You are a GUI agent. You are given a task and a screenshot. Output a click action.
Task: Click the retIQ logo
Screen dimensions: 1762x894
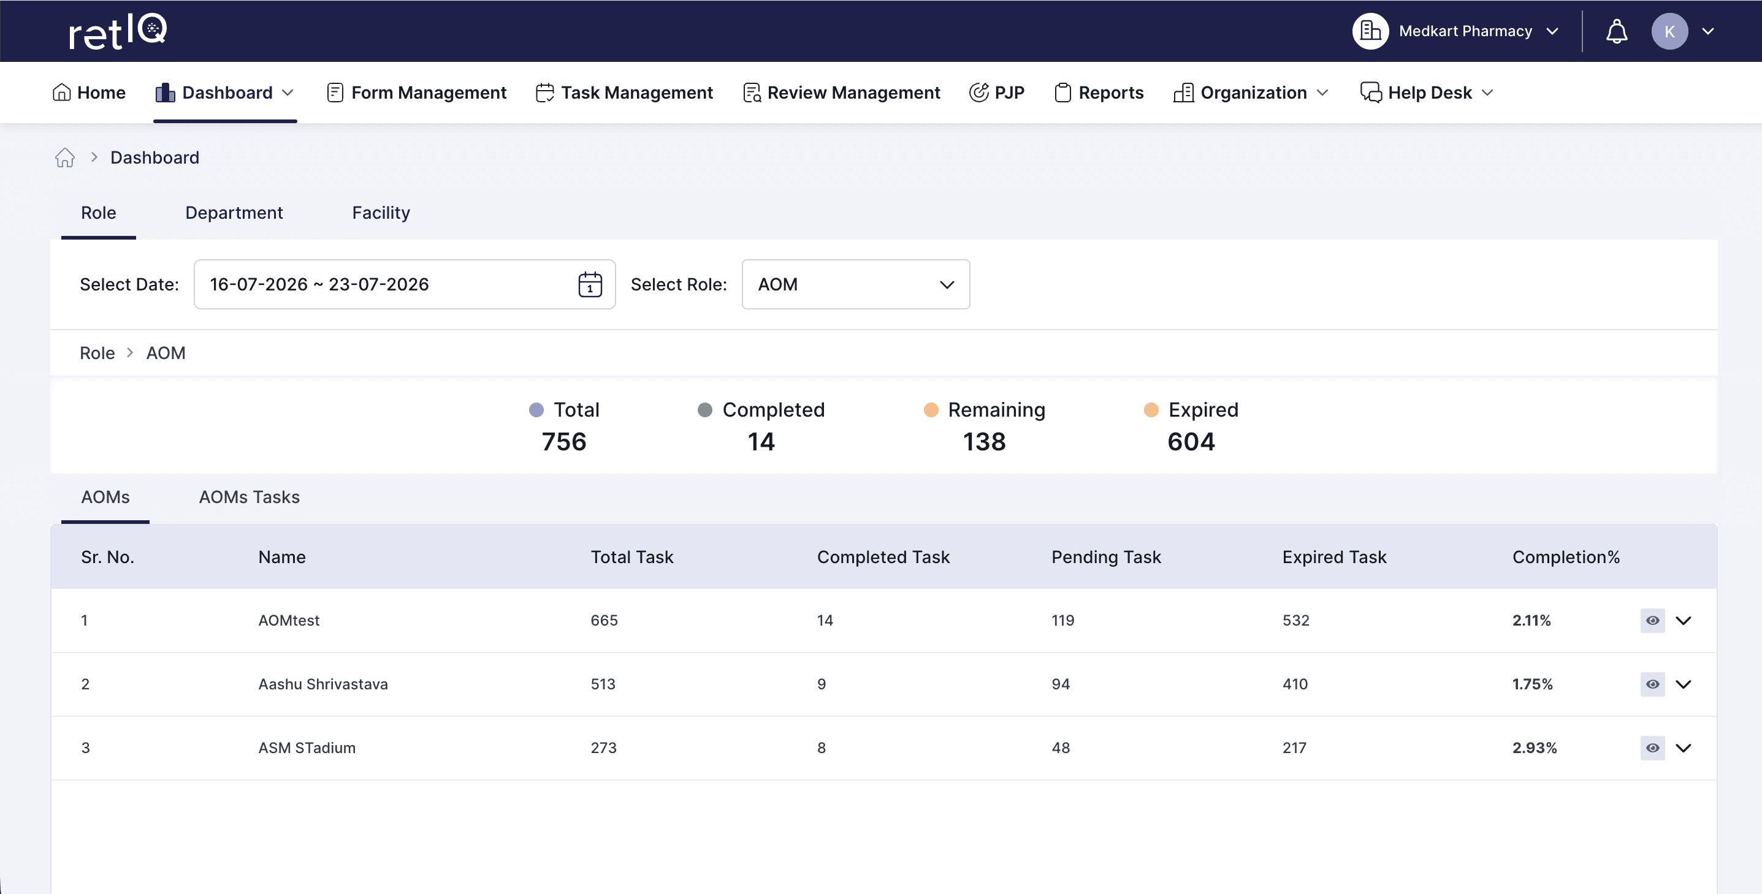pos(118,31)
